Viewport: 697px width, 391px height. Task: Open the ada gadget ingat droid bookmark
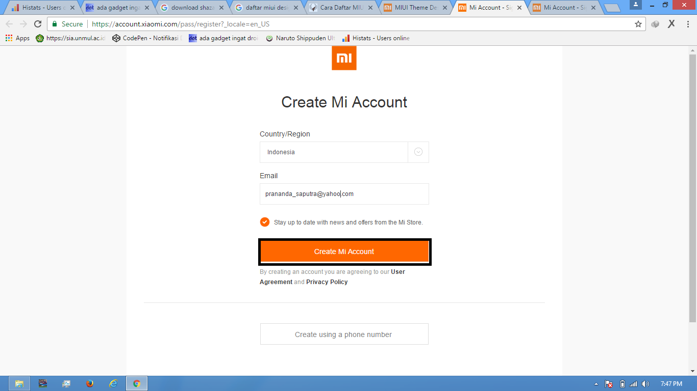pyautogui.click(x=223, y=38)
